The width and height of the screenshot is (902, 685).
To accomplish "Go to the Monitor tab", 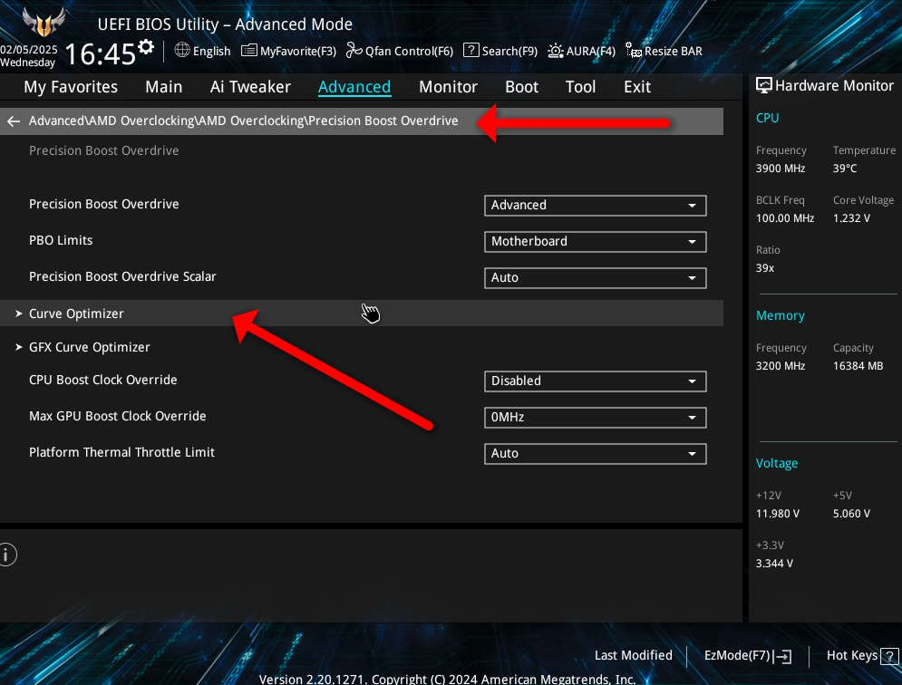I will [448, 87].
